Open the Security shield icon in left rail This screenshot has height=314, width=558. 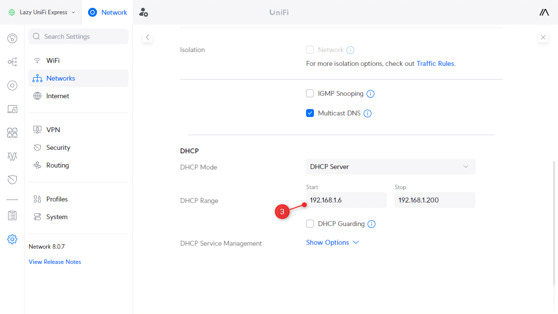[12, 180]
